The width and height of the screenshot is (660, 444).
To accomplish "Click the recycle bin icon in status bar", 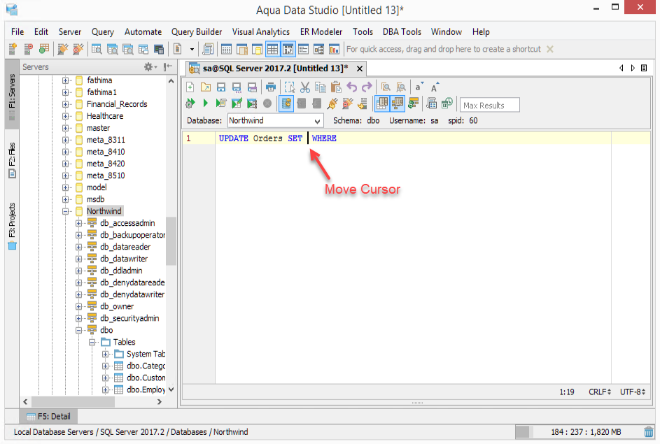I will [649, 432].
